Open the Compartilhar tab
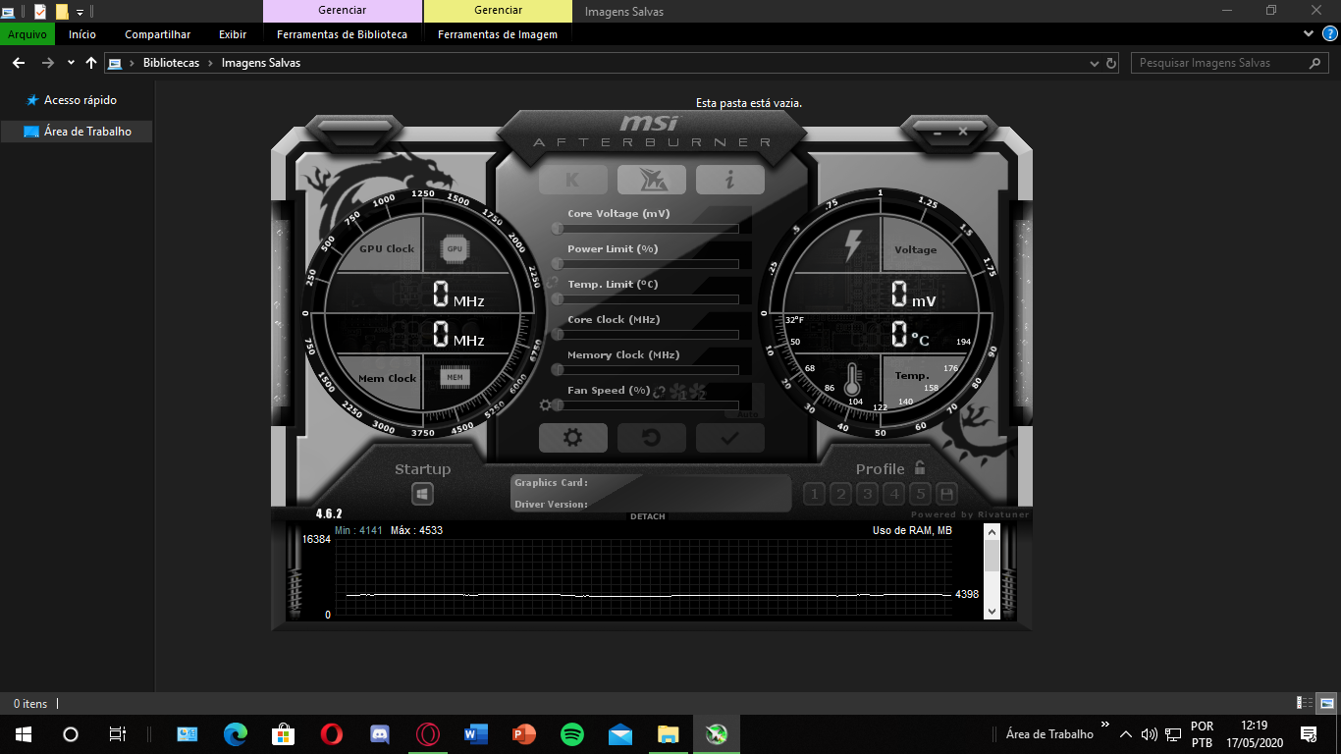 pos(158,33)
